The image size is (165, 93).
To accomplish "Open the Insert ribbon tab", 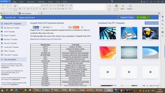I will 22,2.
